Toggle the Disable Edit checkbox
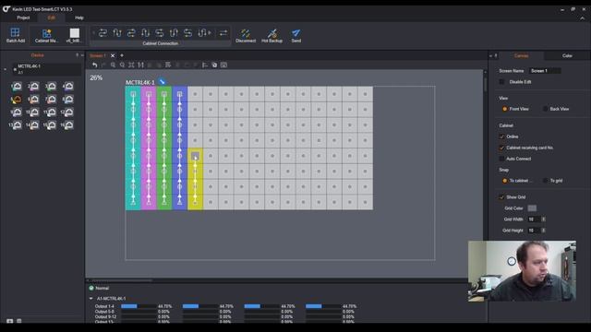This screenshot has width=591, height=332. pos(501,82)
